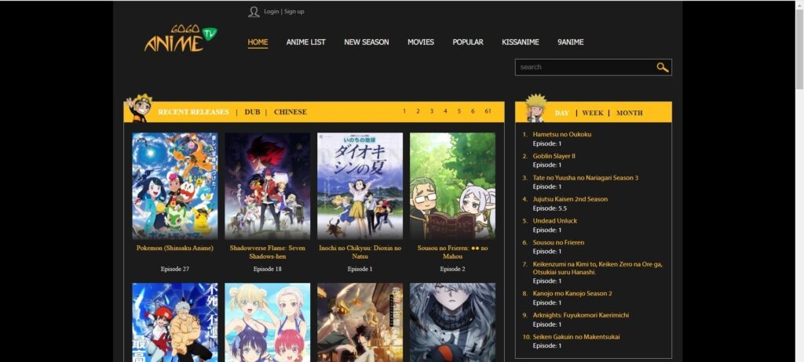This screenshot has height=362, width=804.
Task: Click the user profile icon beside Login
Action: coord(254,12)
